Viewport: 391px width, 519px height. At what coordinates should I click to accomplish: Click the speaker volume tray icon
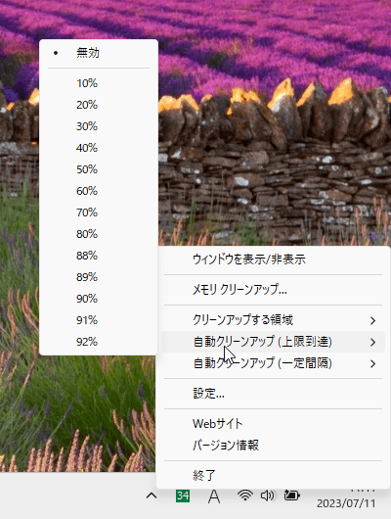(268, 495)
